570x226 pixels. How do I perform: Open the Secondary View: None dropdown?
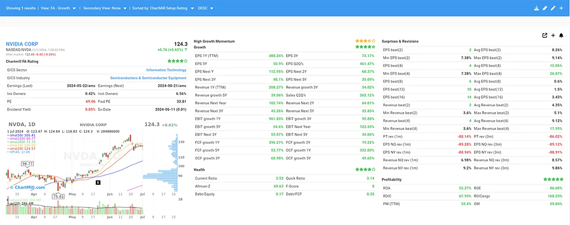tap(105, 8)
